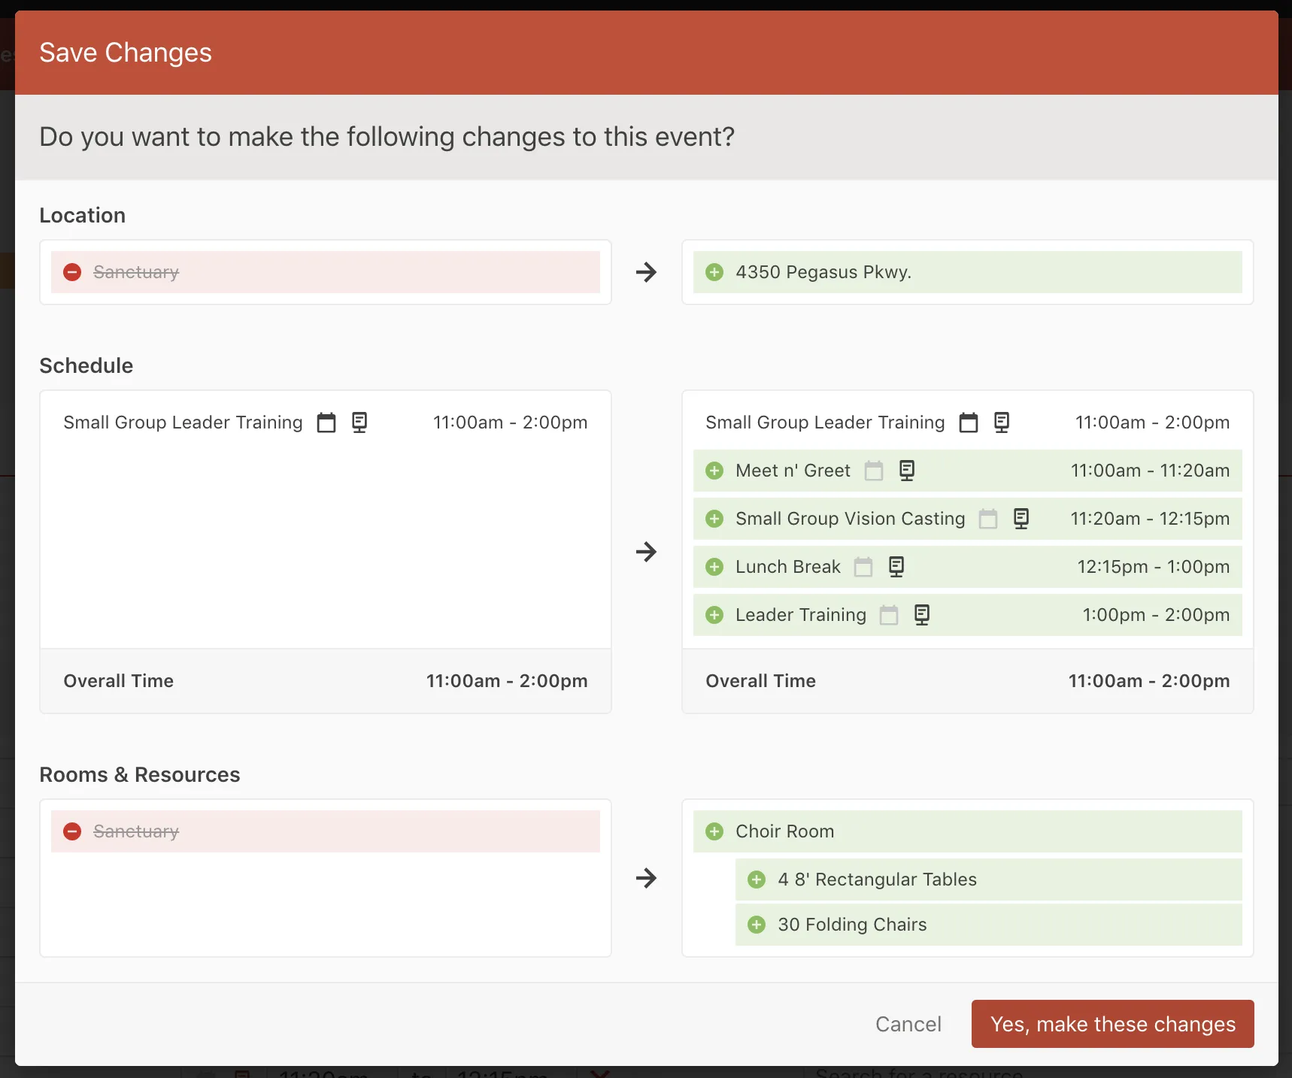
Task: Click green plus icon beside 4350 Pegasus Pkwy.
Action: tap(714, 272)
